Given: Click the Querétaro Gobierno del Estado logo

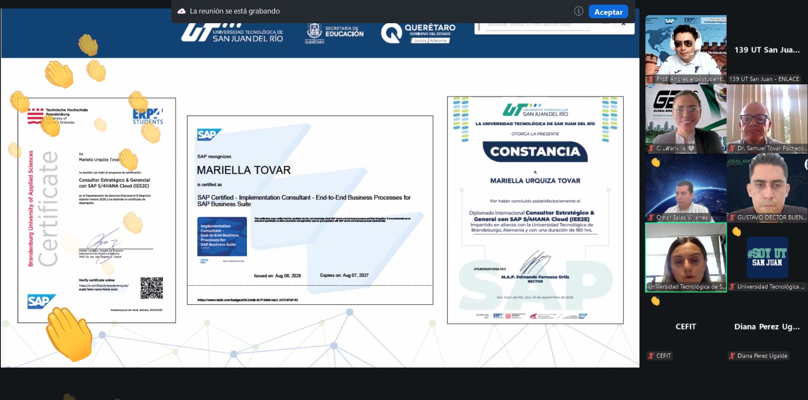Looking at the screenshot, I should tap(418, 33).
